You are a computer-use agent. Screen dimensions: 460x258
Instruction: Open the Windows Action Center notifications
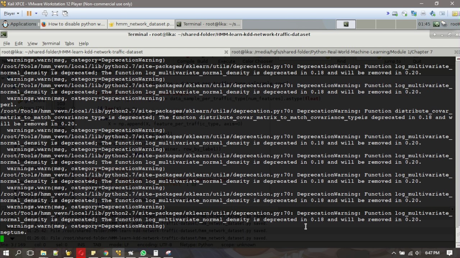[450, 253]
